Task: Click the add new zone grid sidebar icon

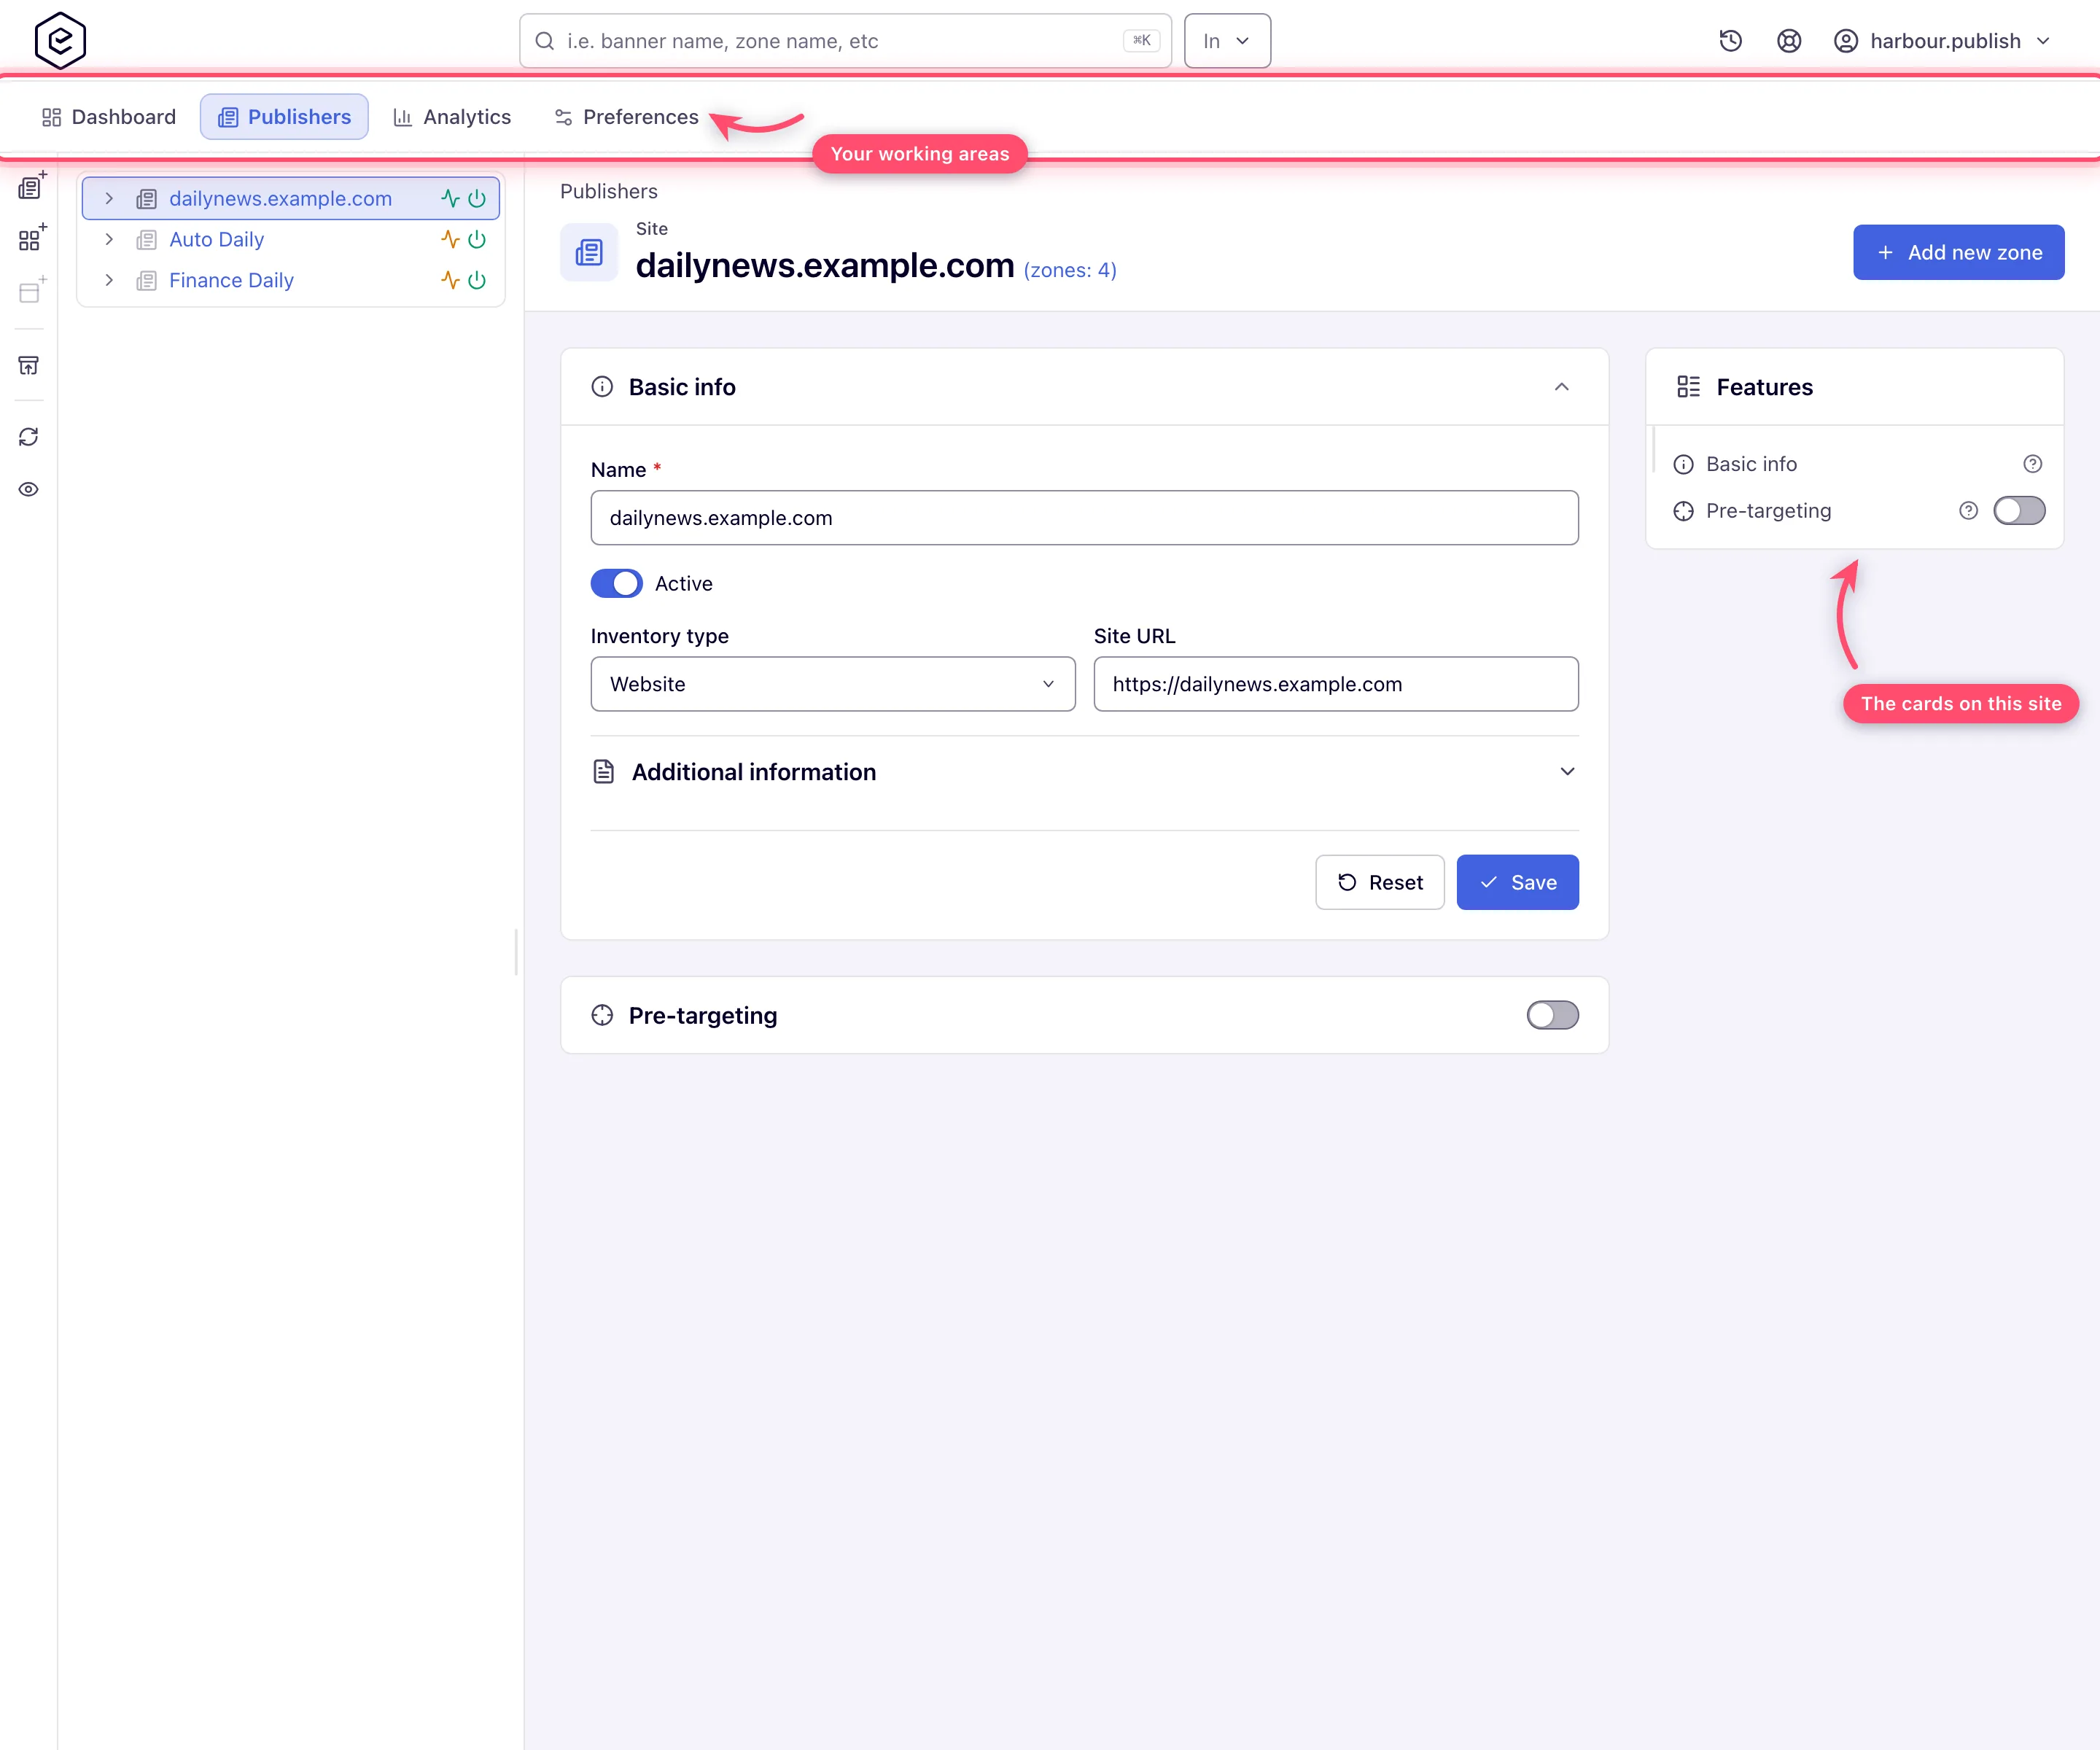Action: click(x=32, y=238)
